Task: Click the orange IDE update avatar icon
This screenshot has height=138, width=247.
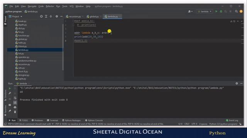Action: (241, 11)
